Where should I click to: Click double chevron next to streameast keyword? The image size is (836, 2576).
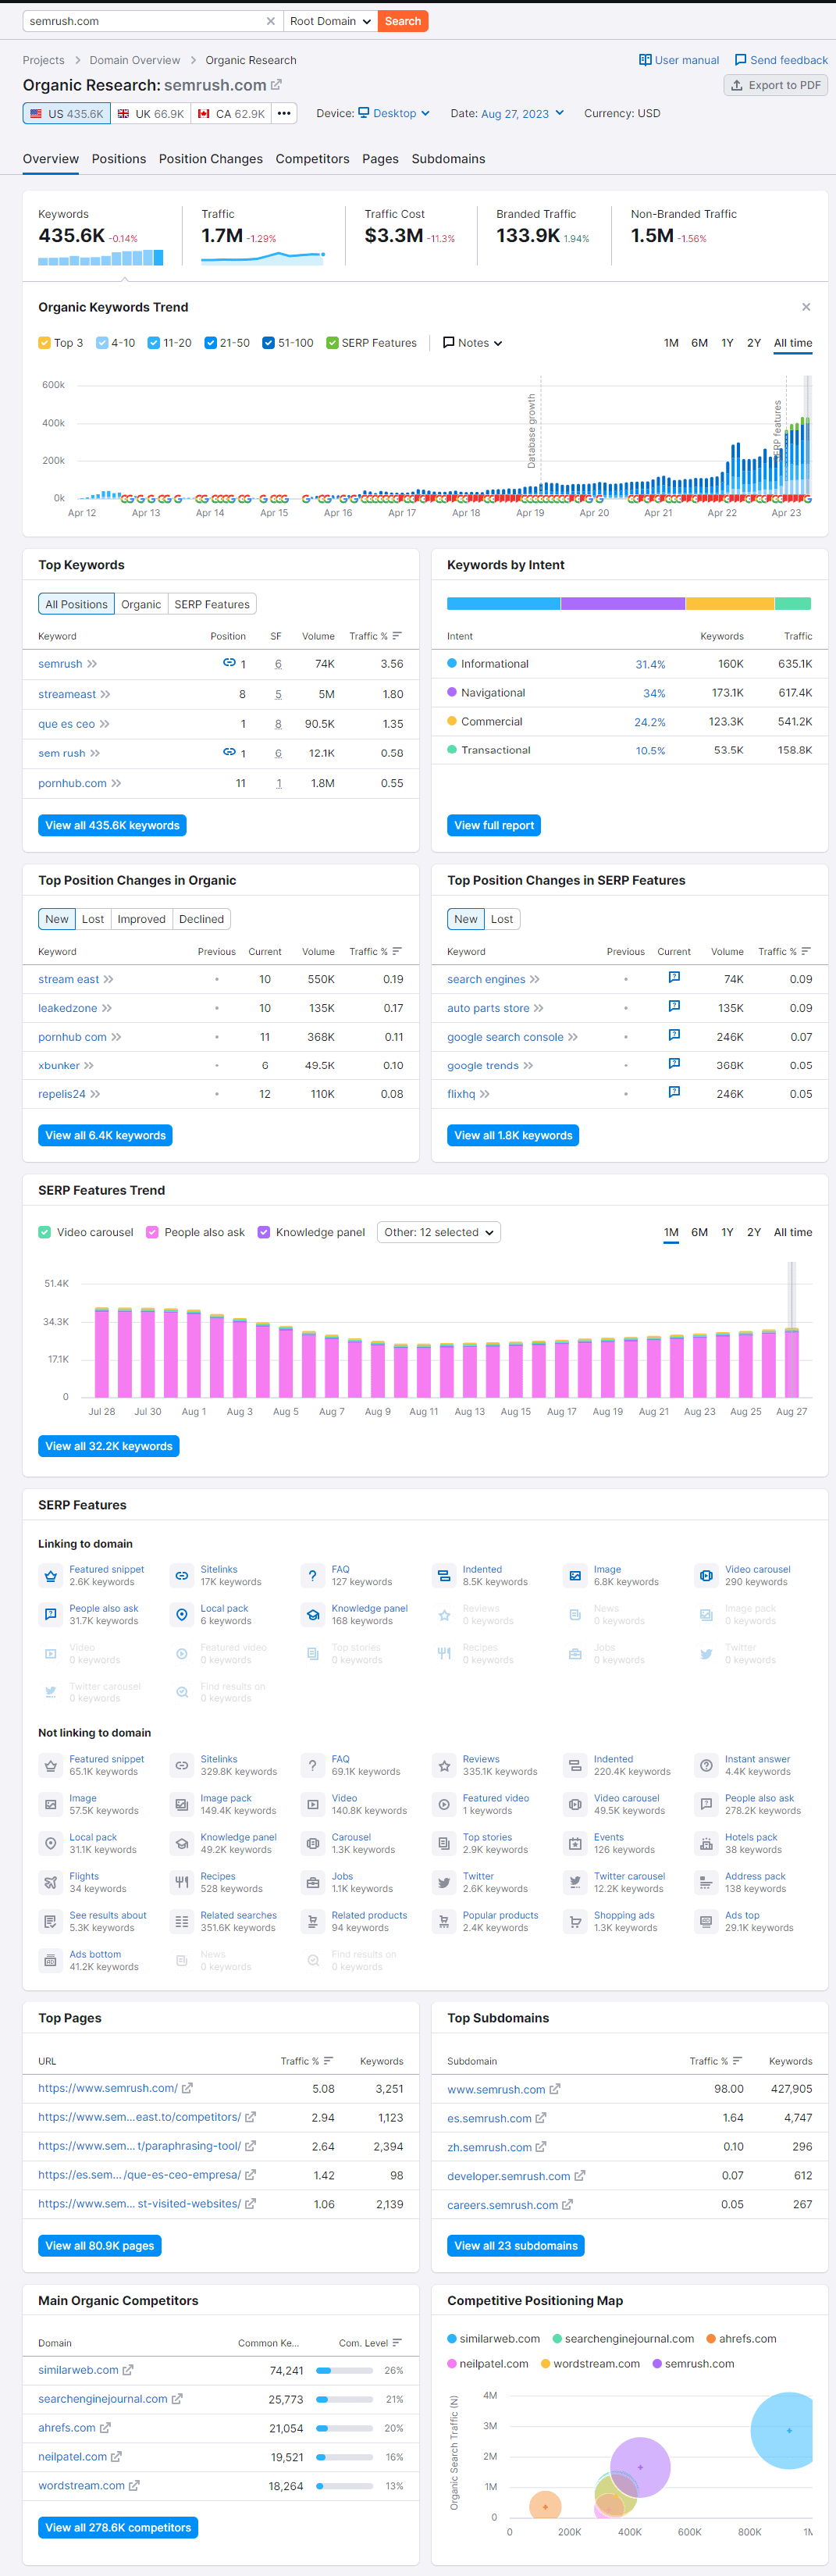[x=106, y=694]
